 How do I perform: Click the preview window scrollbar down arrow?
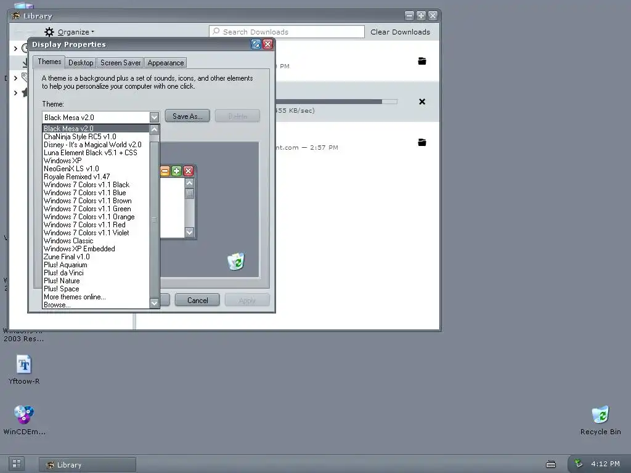190,232
